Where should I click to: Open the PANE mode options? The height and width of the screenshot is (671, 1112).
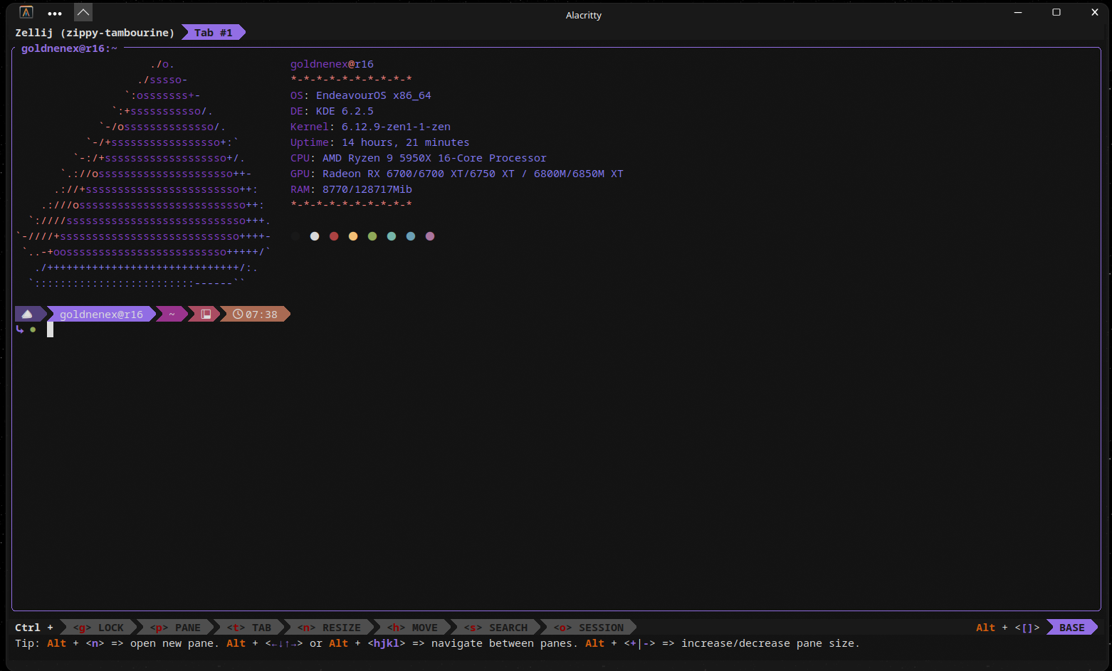tap(176, 628)
